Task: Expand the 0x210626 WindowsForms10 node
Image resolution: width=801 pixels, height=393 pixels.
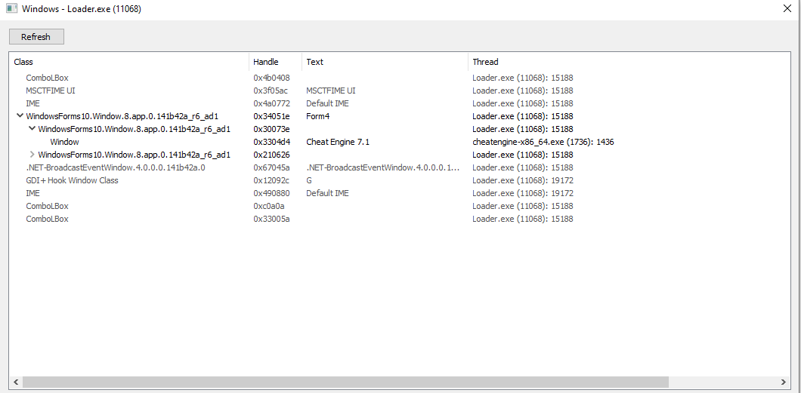Action: [x=32, y=155]
